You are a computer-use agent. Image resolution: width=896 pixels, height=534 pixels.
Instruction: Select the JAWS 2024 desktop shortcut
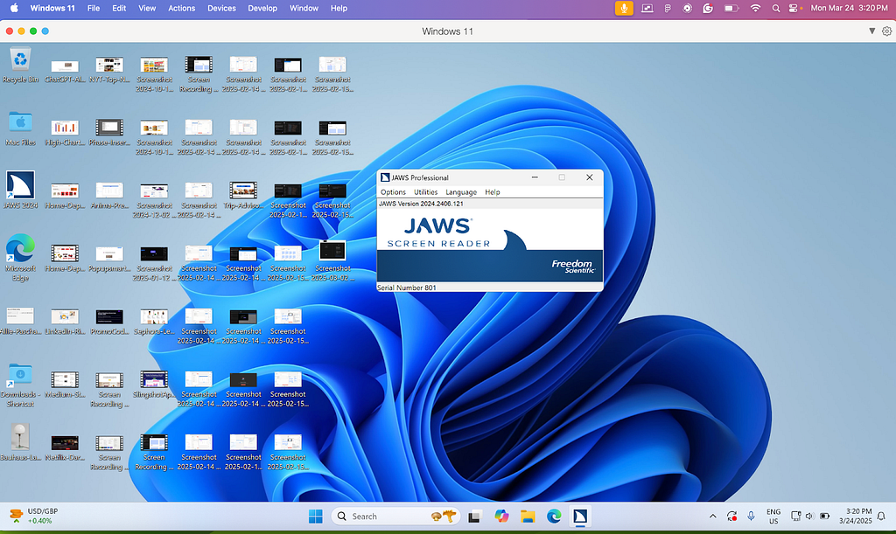coord(20,190)
